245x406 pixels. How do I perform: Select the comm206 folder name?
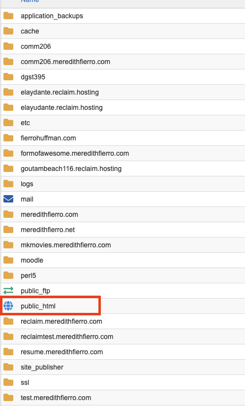click(35, 46)
